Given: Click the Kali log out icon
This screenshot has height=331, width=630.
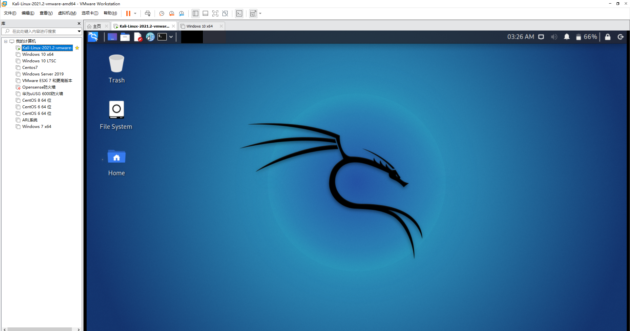Looking at the screenshot, I should [621, 37].
